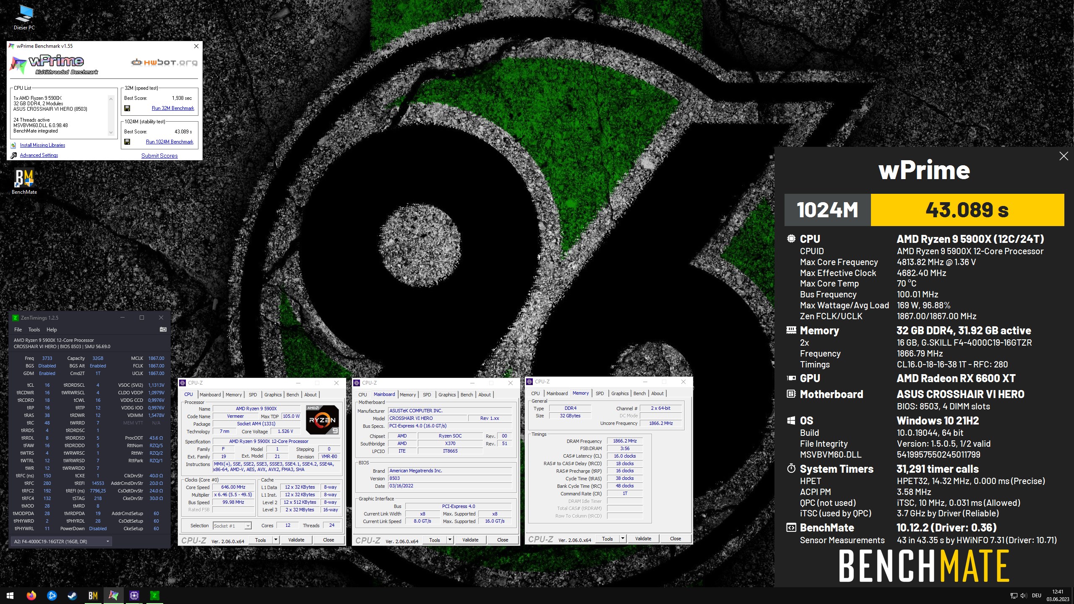Click Core Speed 646.00 MHz field in CPU-Z
Screen dimensions: 1074x604
(233, 487)
